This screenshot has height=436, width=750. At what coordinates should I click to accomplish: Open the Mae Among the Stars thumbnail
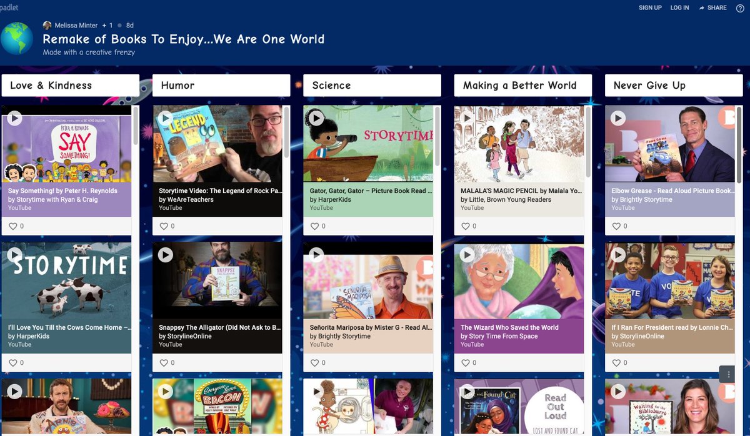(x=368, y=407)
